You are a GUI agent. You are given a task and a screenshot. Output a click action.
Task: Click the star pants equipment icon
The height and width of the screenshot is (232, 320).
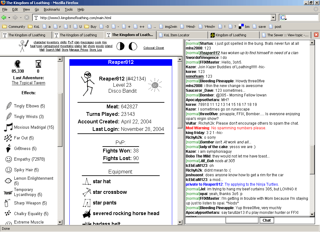point(87,203)
